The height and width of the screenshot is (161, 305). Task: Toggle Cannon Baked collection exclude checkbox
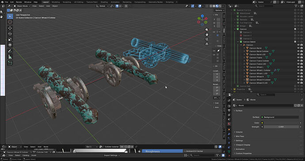[x=295, y=42]
